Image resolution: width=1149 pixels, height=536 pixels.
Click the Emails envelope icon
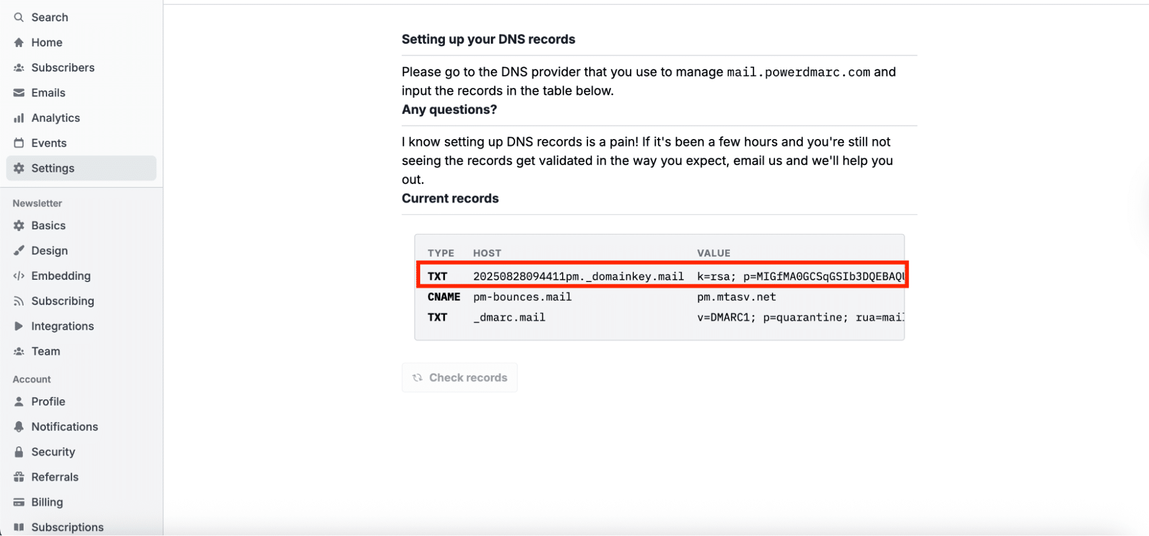pyautogui.click(x=19, y=92)
